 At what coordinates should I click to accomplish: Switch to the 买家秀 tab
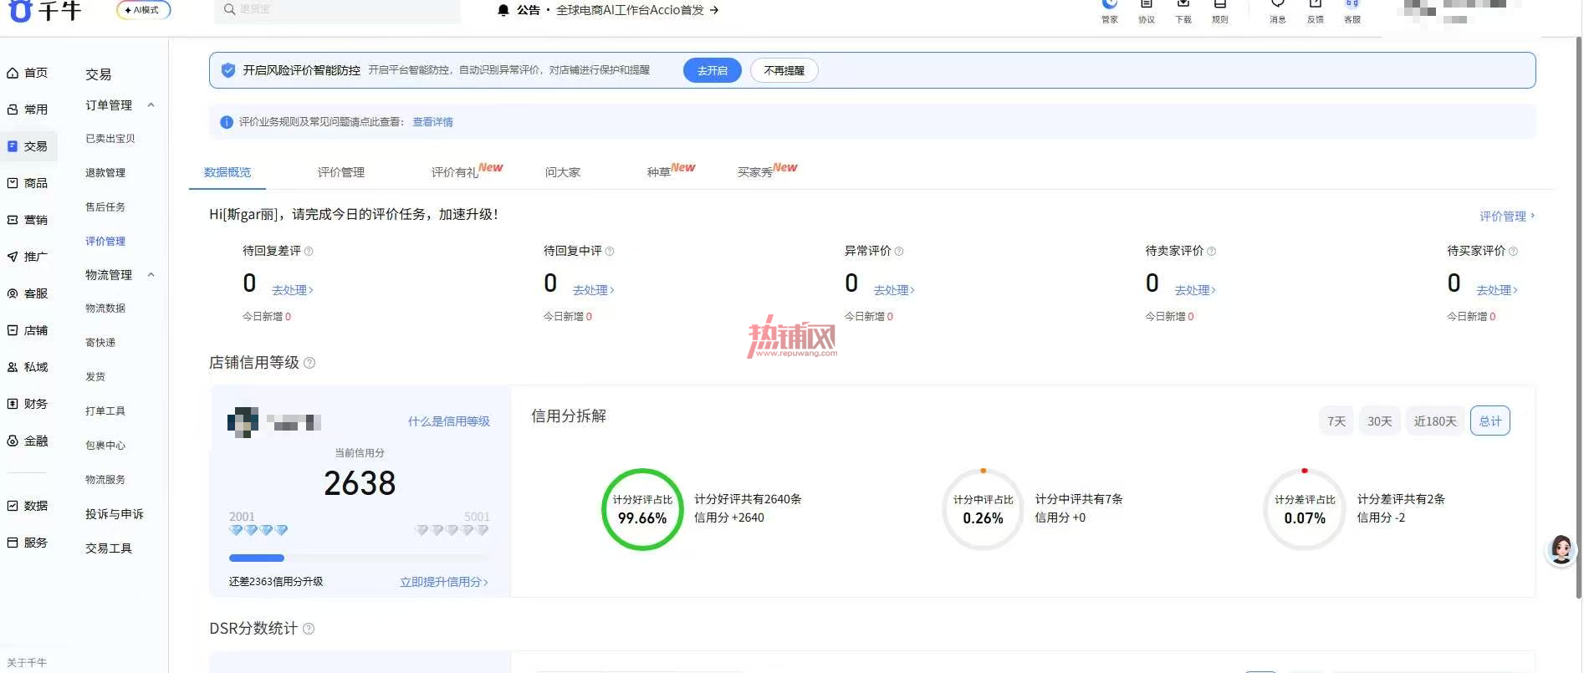tap(767, 171)
